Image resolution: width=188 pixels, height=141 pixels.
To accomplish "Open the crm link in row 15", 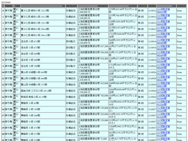I will click(163, 103).
